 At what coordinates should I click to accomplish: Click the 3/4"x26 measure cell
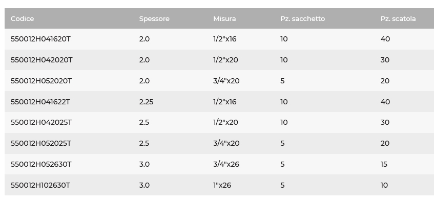tap(226, 164)
